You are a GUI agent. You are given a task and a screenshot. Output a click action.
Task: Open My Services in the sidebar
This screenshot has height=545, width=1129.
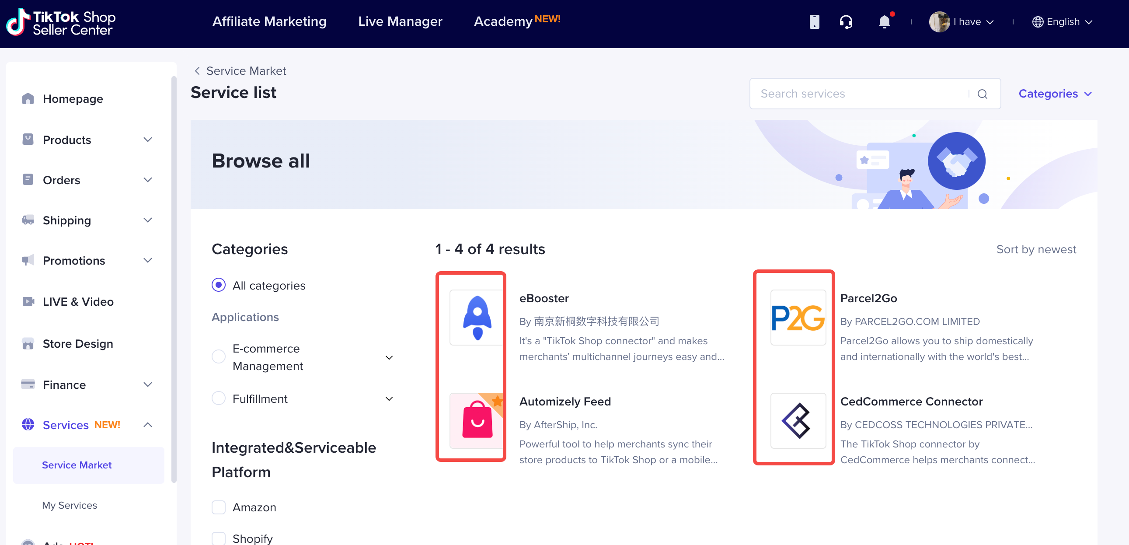69,505
